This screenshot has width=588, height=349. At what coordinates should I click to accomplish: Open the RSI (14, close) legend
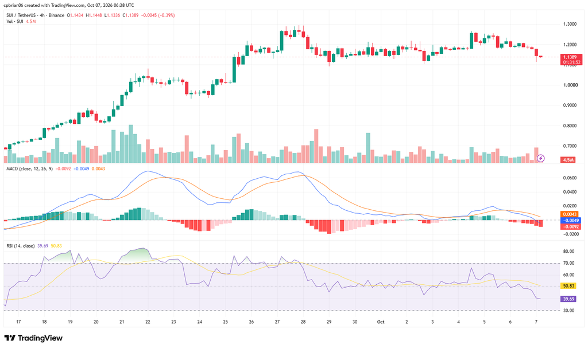[x=21, y=246]
